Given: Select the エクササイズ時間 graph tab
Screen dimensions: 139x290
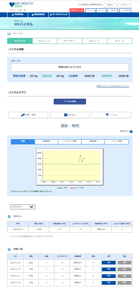Looking at the screenshot, I should [x=69, y=142].
